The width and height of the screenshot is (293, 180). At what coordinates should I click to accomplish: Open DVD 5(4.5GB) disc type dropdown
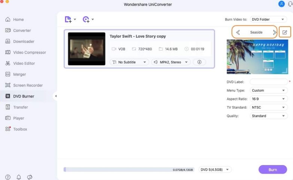215,170
